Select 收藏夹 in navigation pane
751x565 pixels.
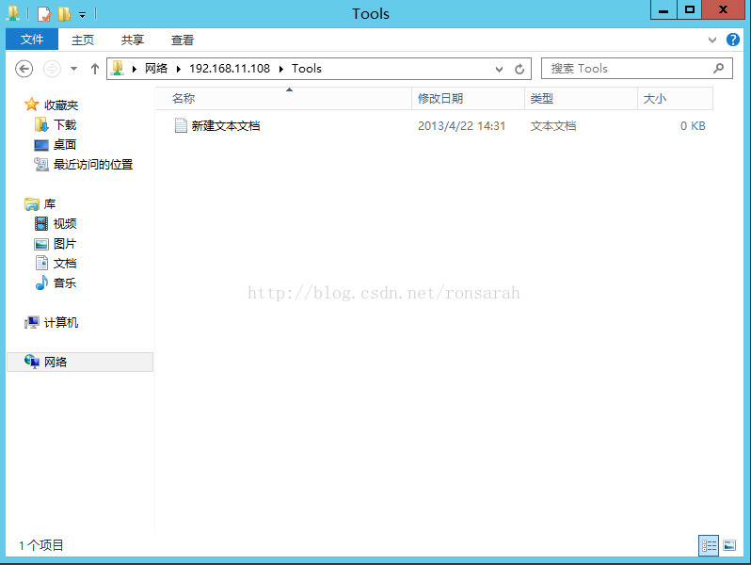[x=61, y=105]
